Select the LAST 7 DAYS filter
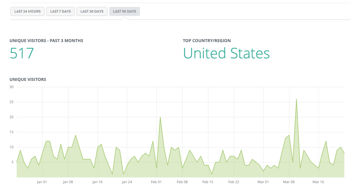Screen dimensions: 354x188 [x=60, y=11]
